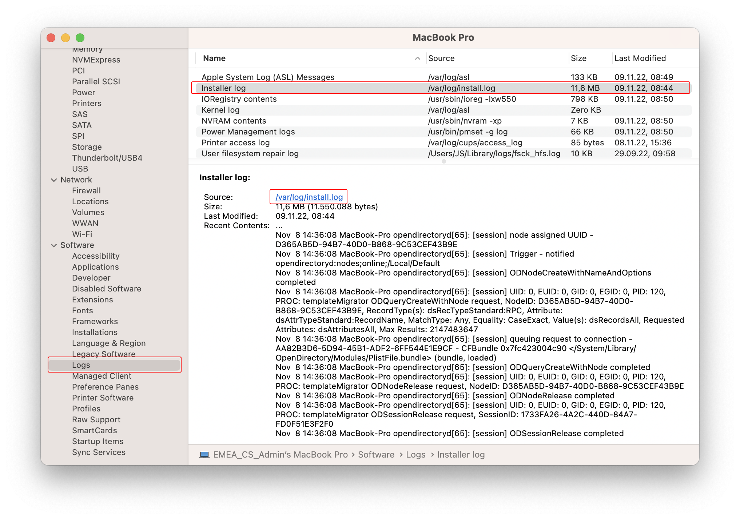Sort the list by the Size column
The height and width of the screenshot is (519, 740).
click(578, 58)
